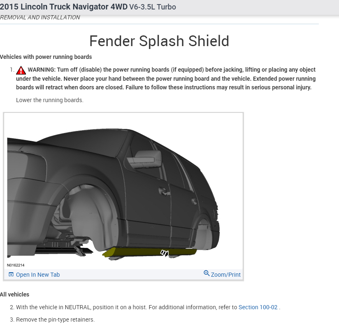Click the Open In New Tab icon
This screenshot has height=329, width=339.
tap(11, 275)
